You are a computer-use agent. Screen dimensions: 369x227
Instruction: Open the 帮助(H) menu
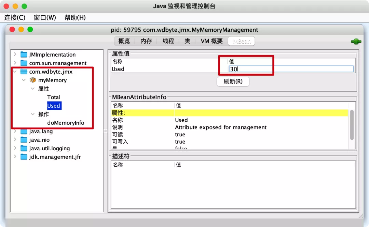[x=75, y=18]
